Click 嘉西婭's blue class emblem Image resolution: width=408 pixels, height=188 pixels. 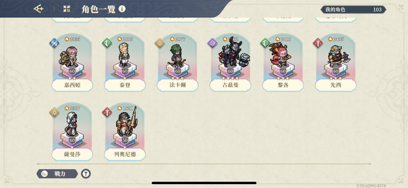[x=54, y=43]
